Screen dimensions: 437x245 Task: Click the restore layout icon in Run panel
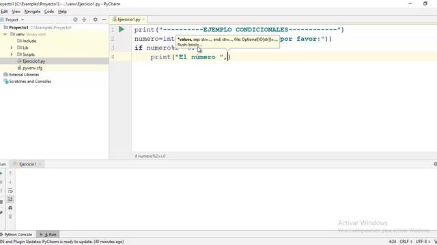[1, 202]
